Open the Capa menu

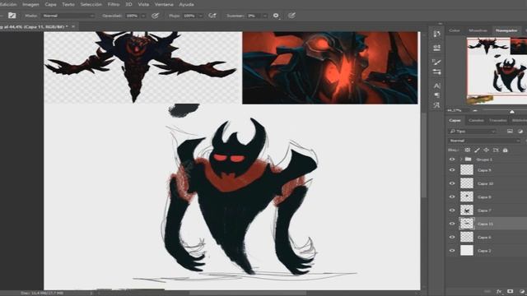tap(50, 4)
